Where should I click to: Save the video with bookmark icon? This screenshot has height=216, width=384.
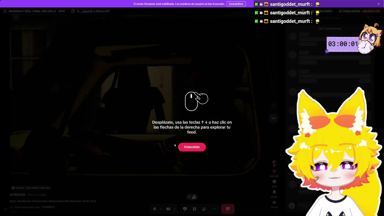(x=274, y=192)
